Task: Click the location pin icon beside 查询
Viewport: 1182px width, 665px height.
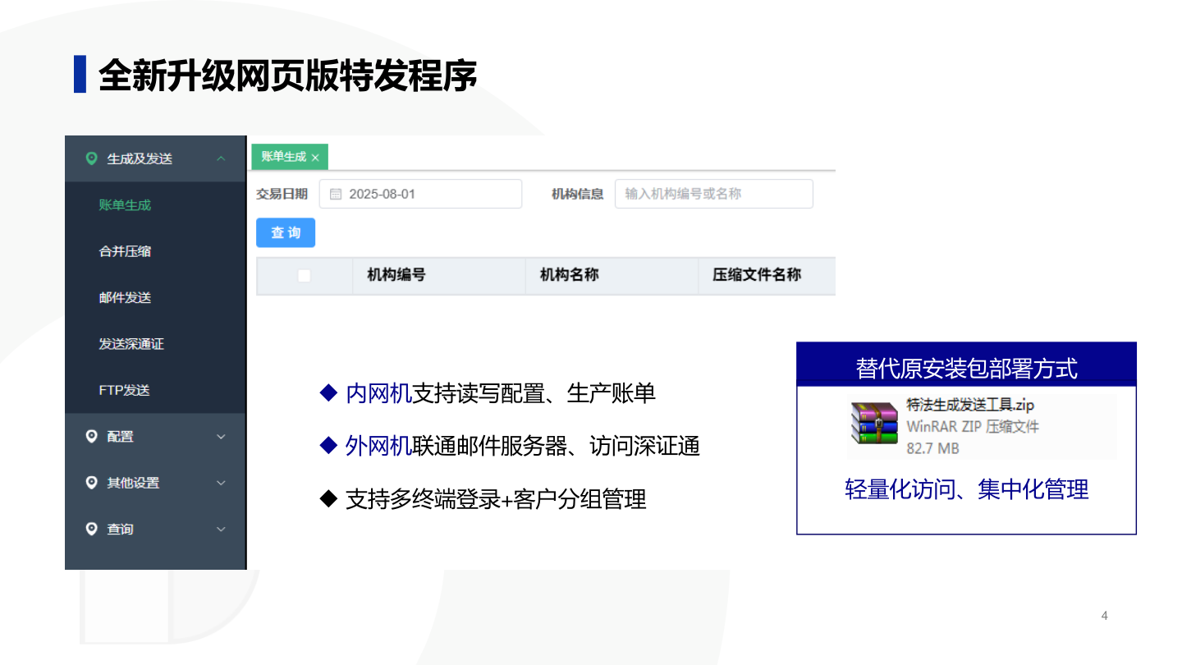Action: (91, 529)
